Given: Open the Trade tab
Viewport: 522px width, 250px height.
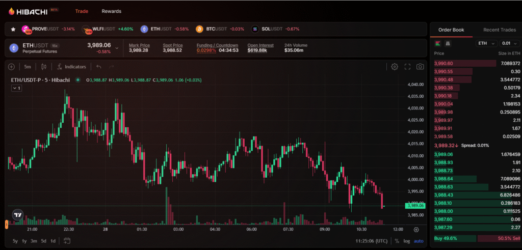Looking at the screenshot, I should coord(82,11).
